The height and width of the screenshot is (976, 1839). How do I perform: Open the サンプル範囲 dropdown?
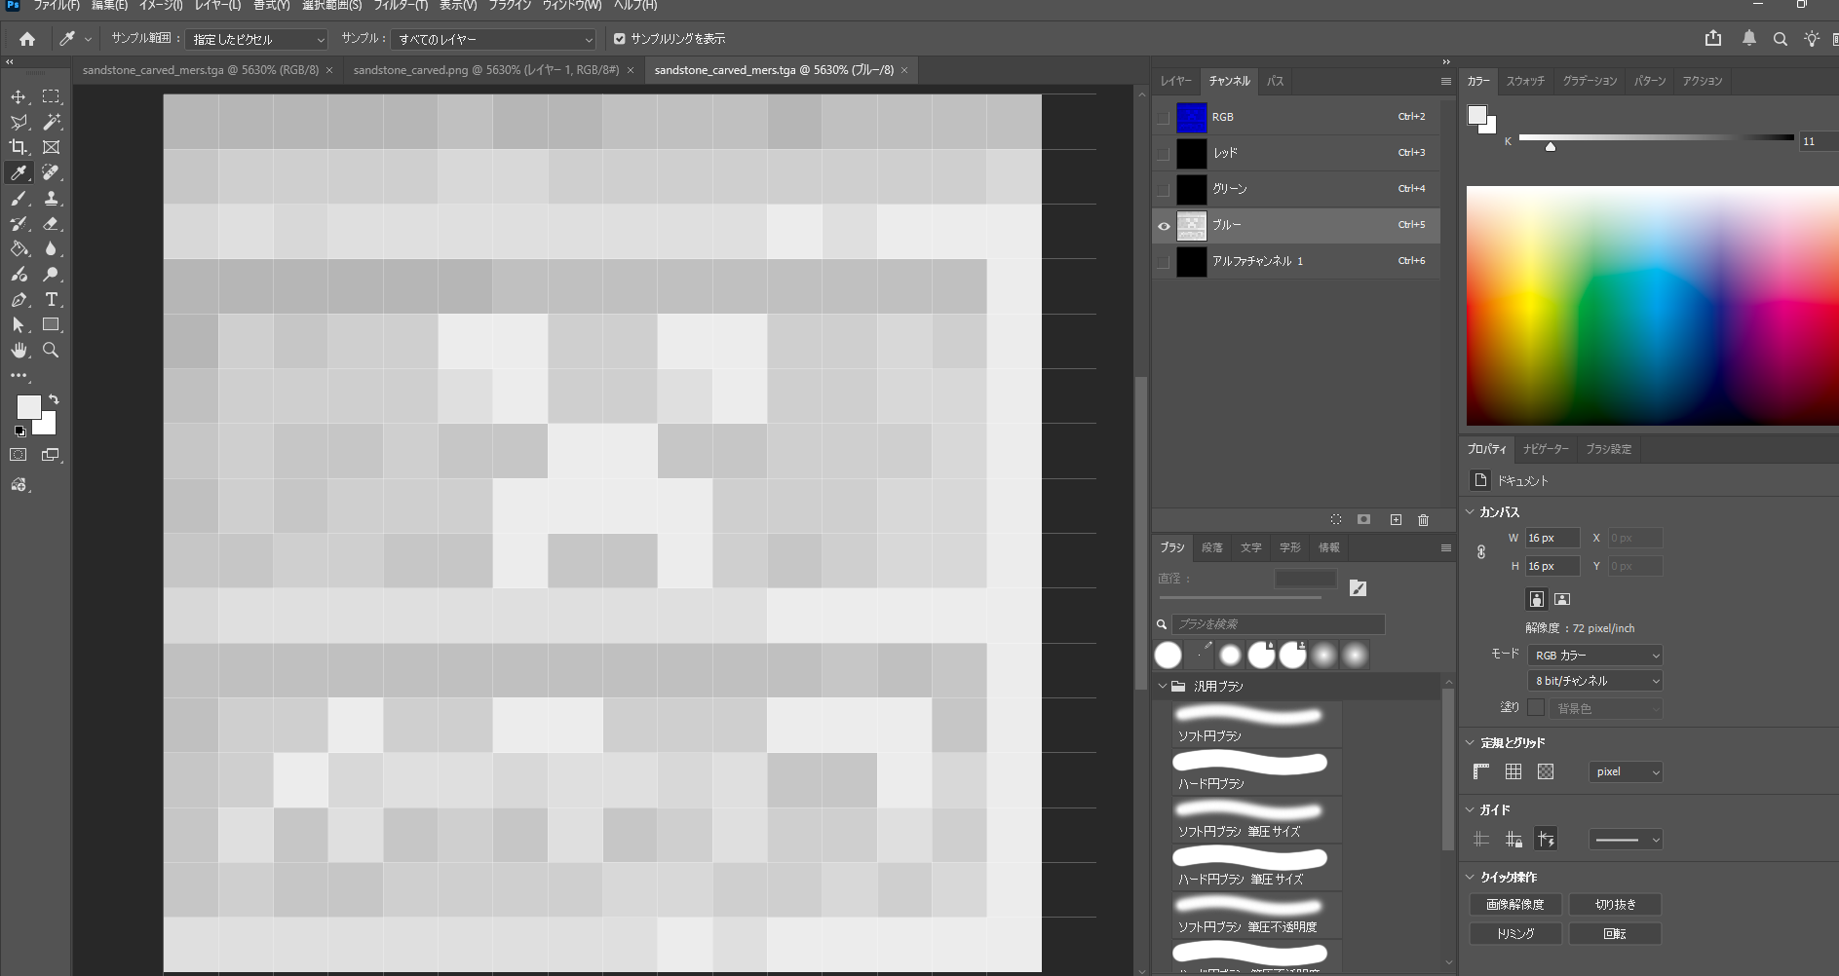tap(256, 39)
